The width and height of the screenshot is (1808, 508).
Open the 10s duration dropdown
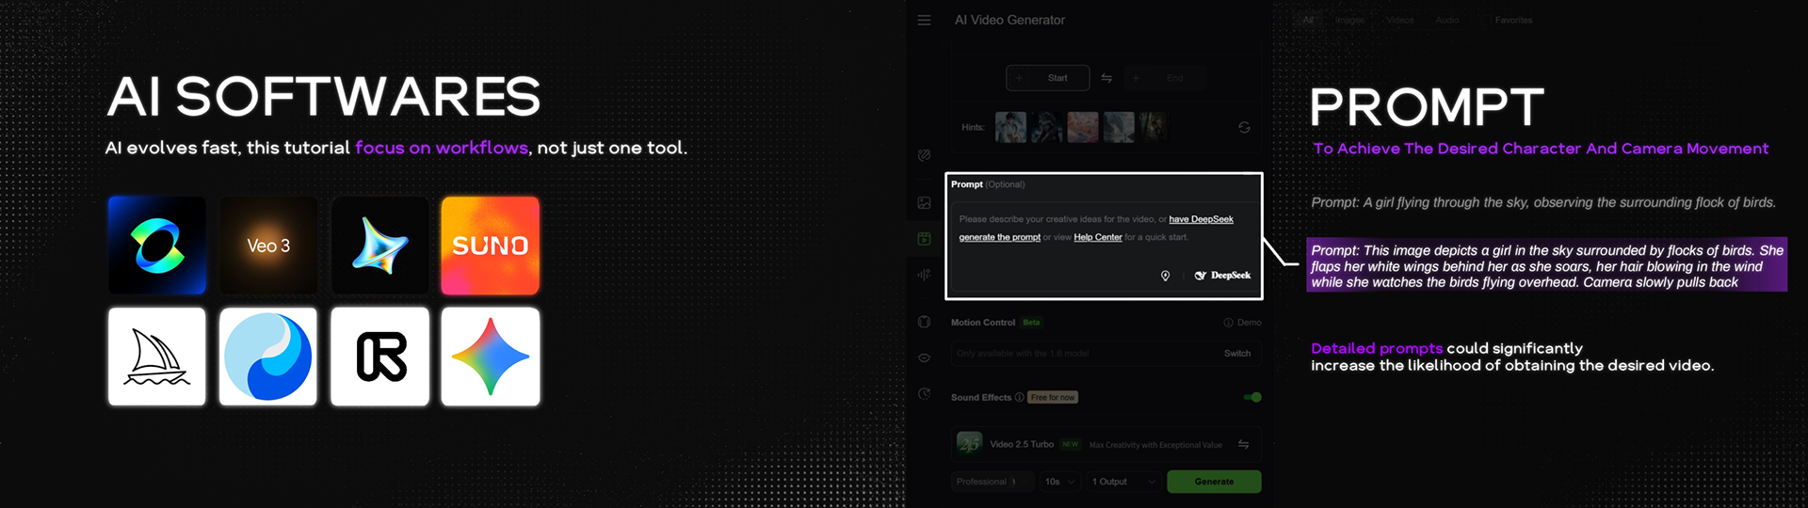[x=1059, y=482]
